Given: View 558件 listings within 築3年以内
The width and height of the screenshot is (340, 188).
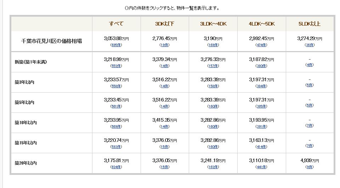Looking at the screenshot, I should (x=116, y=86).
